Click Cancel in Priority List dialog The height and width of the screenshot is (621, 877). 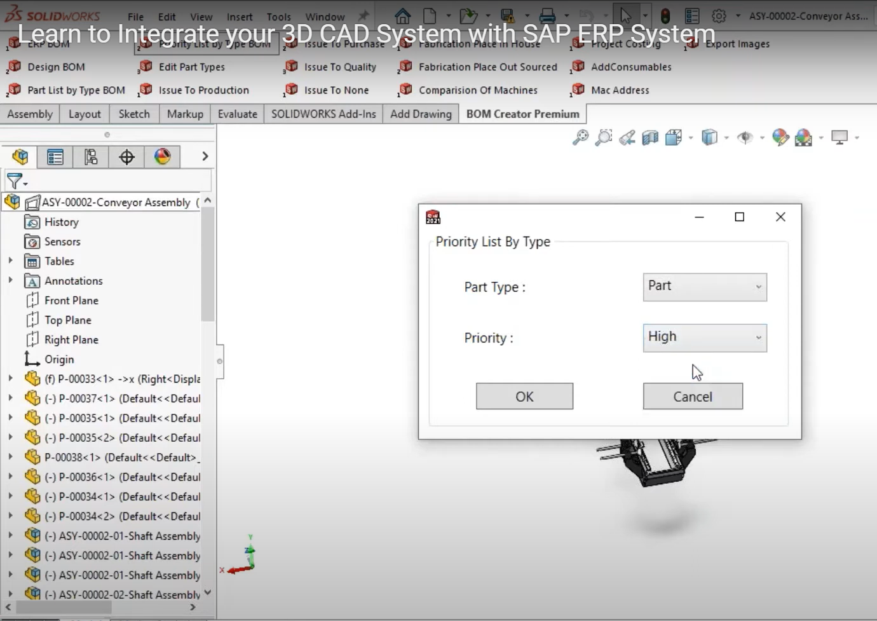pos(693,397)
